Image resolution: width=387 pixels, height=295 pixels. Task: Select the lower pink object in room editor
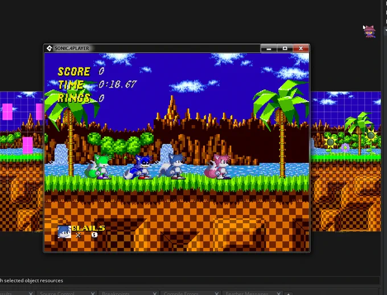[28, 146]
